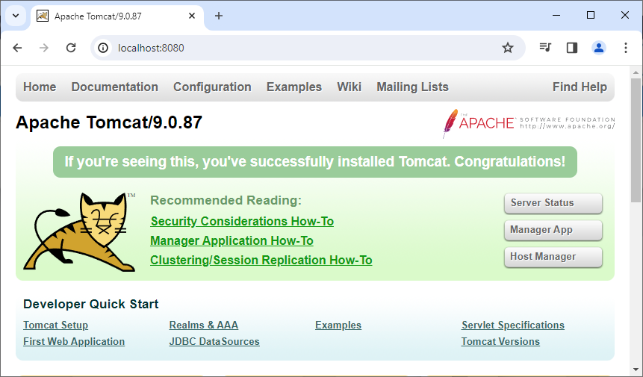Open Manager Application How-To link
The height and width of the screenshot is (377, 643).
(232, 240)
